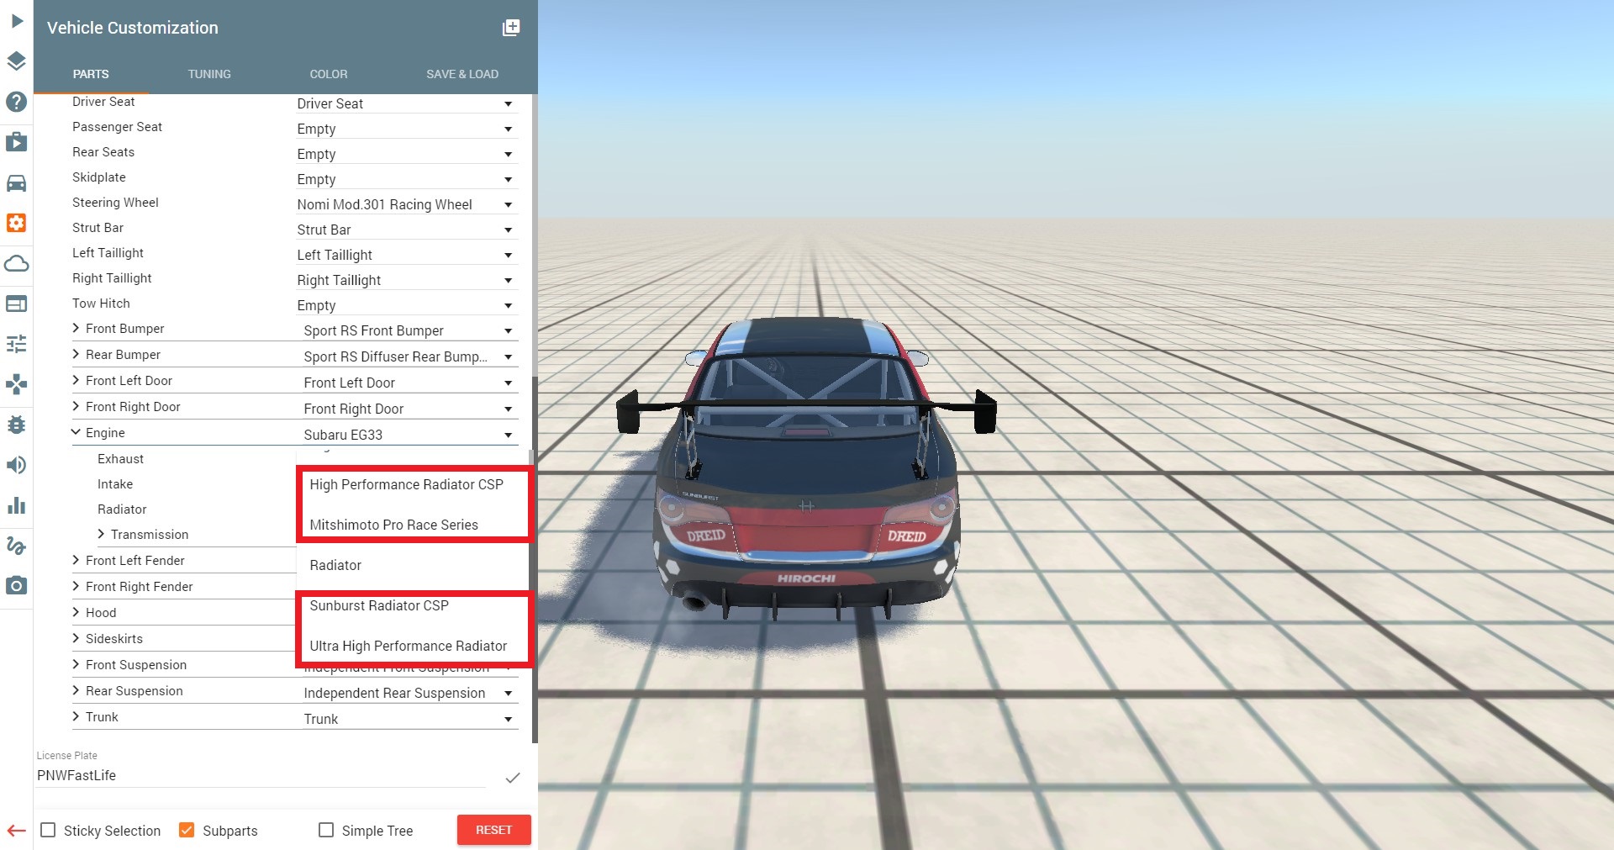This screenshot has width=1614, height=850.
Task: Open the Subaru EG33 engine dropdown
Action: [x=409, y=435]
